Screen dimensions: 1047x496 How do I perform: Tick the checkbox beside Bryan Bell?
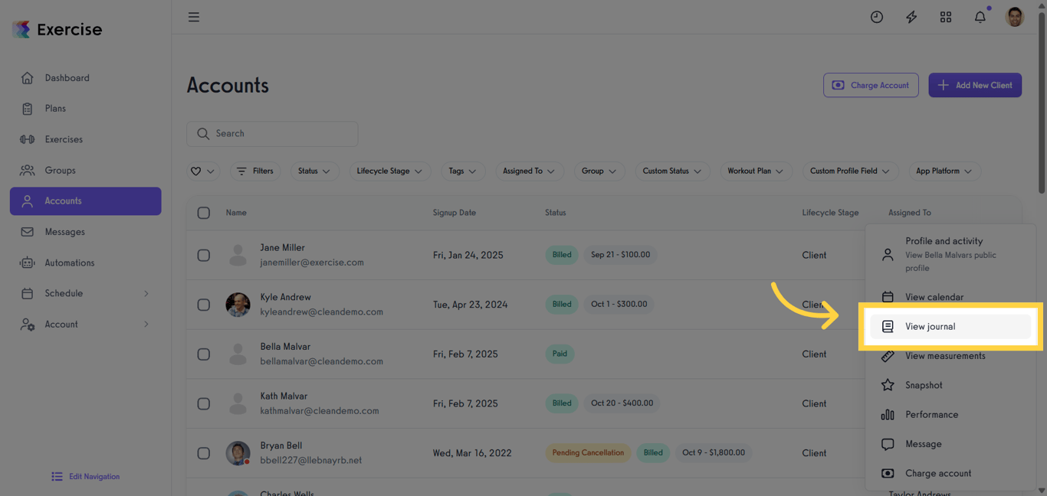[x=203, y=453]
